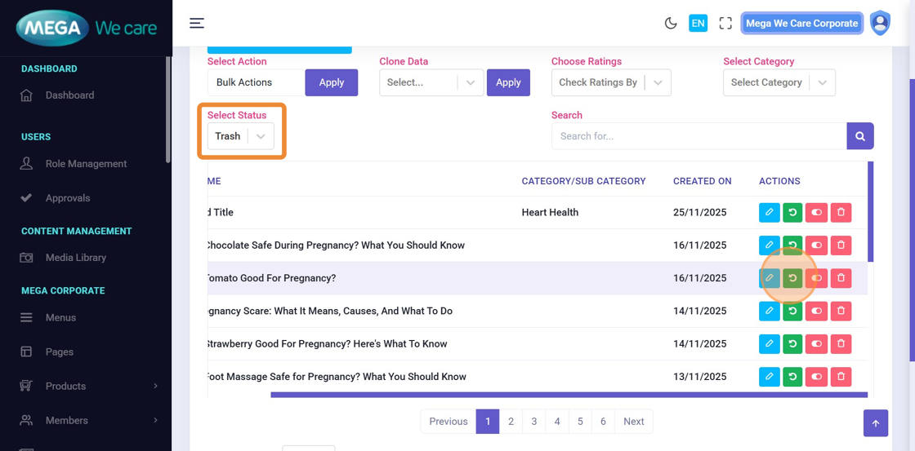The width and height of the screenshot is (915, 451).
Task: Restore the 14/11/2025 Pregnancy Scare article
Action: click(792, 311)
